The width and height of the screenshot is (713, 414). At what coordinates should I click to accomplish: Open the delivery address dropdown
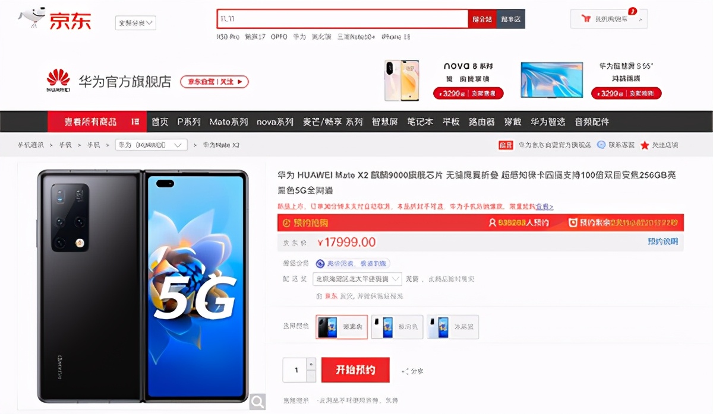358,279
